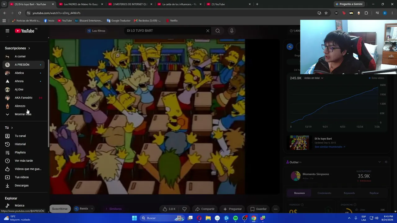Open Historial in the sidebar
397x223 pixels.
[x=24, y=144]
